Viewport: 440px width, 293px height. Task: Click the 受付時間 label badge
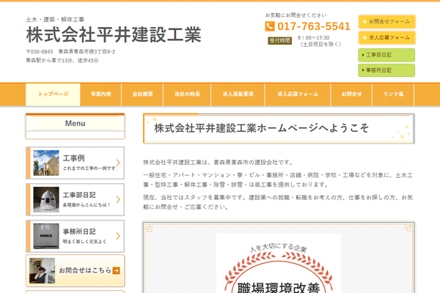(280, 41)
